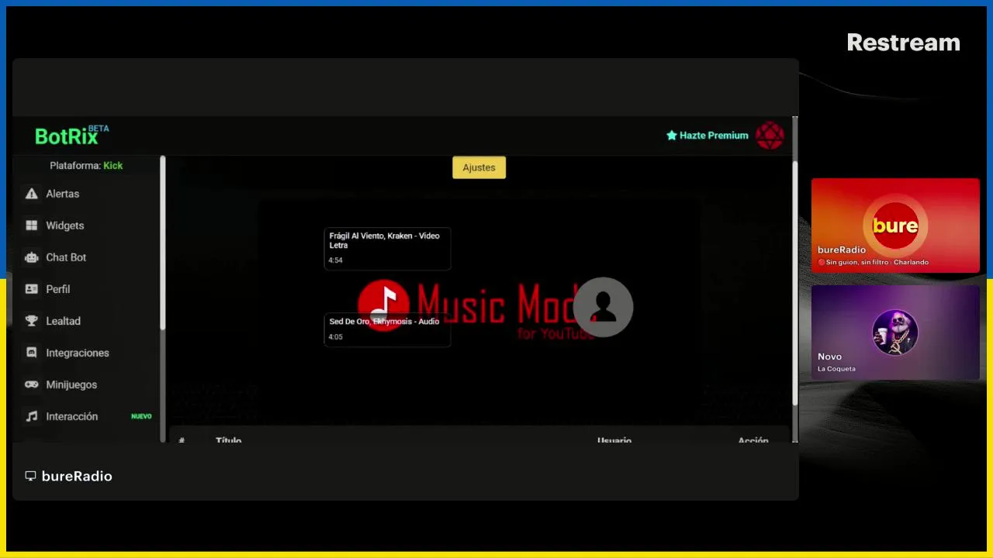
Task: Click the Lealtad trophy icon
Action: 31,321
